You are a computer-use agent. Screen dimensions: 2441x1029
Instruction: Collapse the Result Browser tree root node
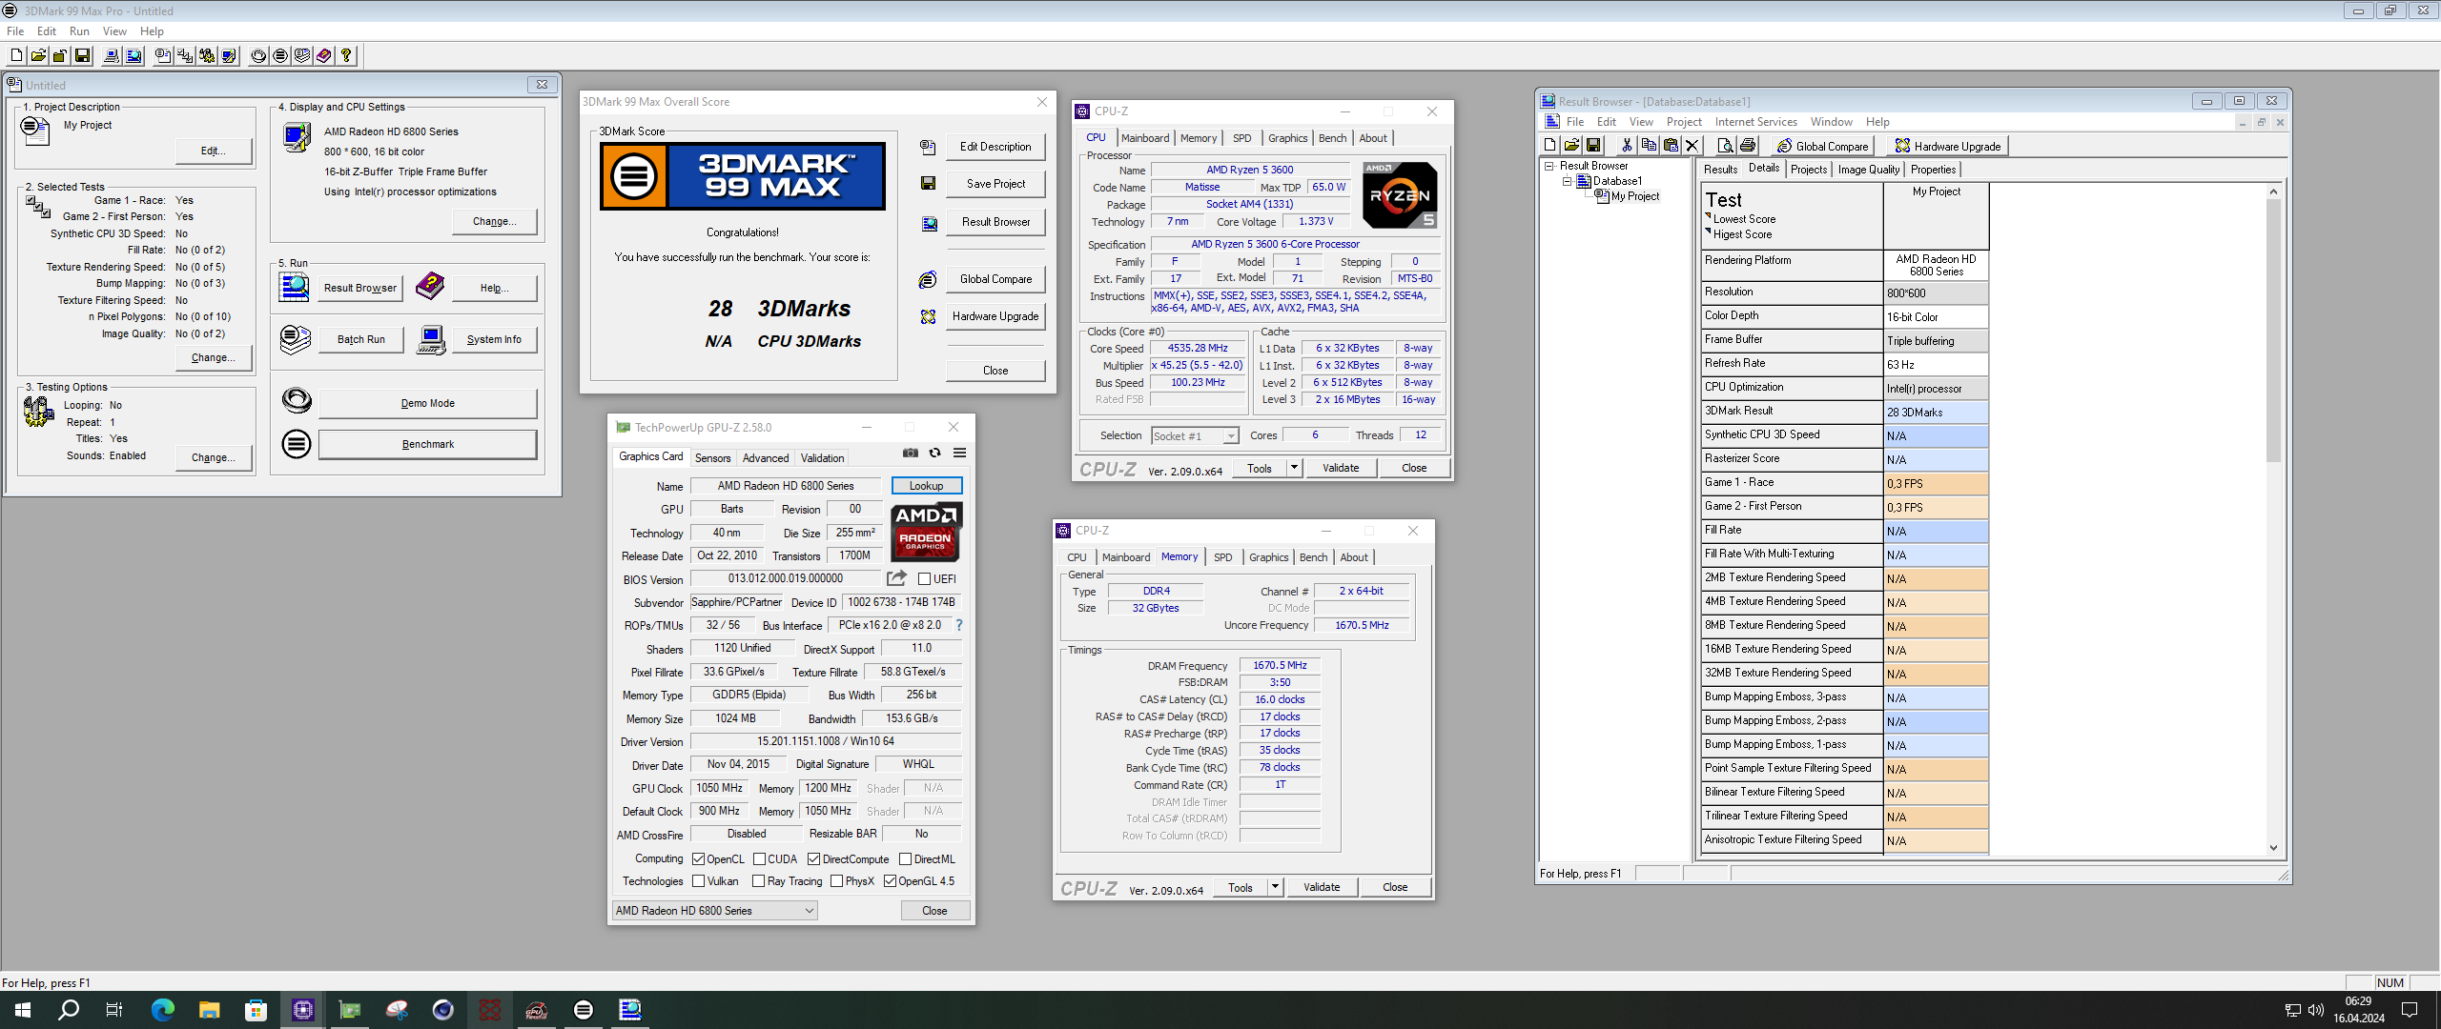tap(1549, 166)
